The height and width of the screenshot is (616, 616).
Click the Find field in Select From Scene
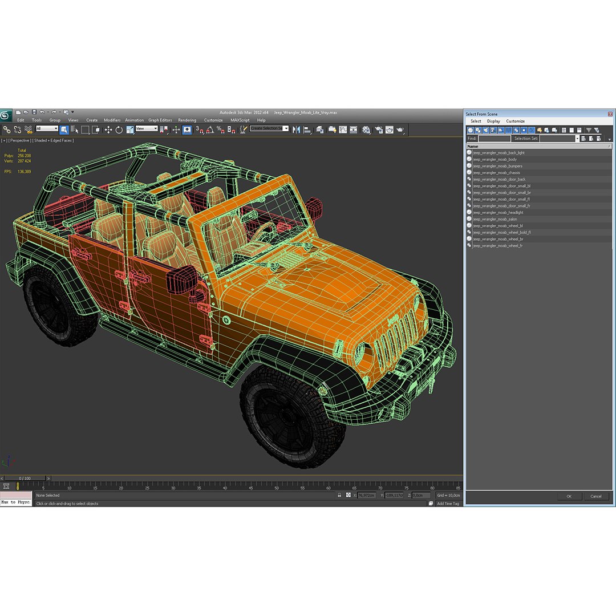pos(494,138)
